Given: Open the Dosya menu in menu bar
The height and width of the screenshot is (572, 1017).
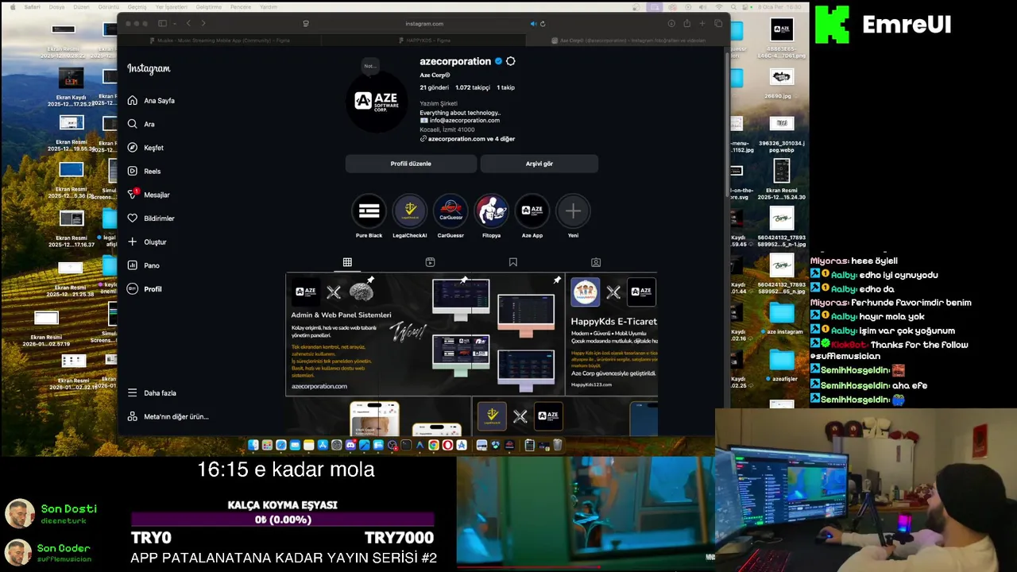Looking at the screenshot, I should 57,7.
